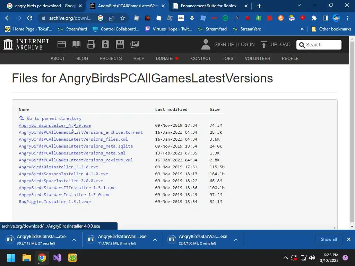
Task: Click the SIGN UP link
Action: click(224, 44)
